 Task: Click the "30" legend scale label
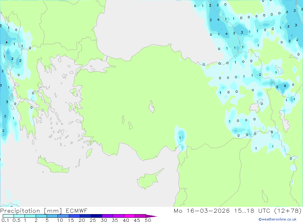104,220
